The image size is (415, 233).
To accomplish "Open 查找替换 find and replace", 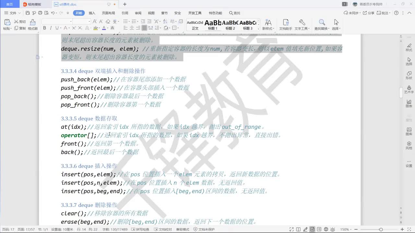I will pyautogui.click(x=322, y=25).
